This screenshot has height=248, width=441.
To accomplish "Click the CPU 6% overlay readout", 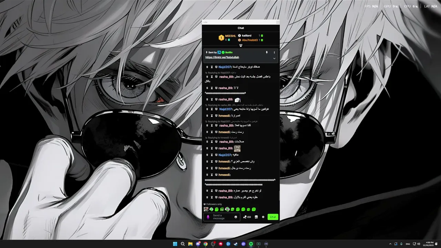I will pos(411,7).
